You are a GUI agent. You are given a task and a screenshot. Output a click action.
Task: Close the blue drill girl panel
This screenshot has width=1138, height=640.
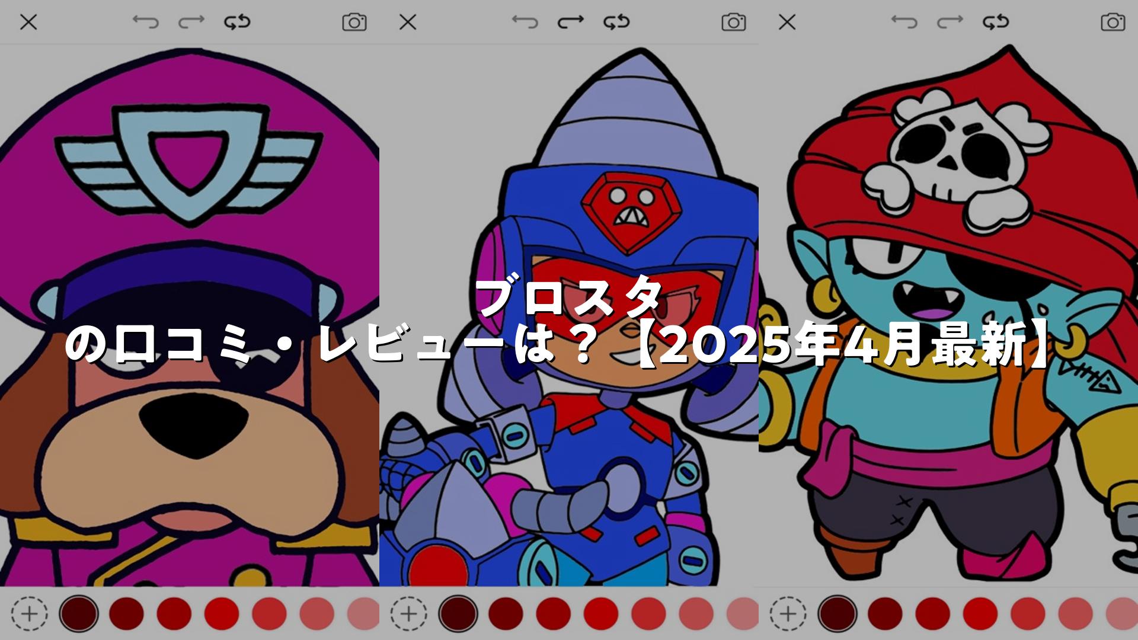click(408, 23)
